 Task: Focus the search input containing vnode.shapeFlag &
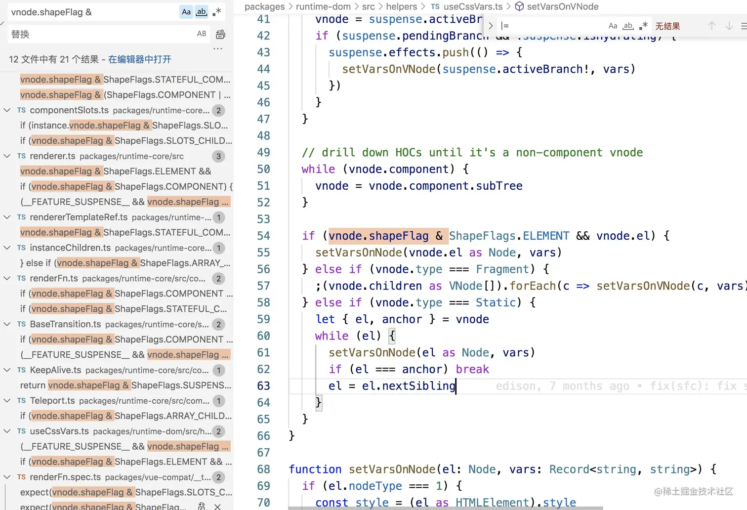point(94,12)
